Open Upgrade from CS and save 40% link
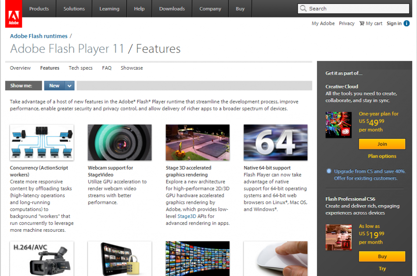Image resolution: width=417 pixels, height=276 pixels. 370,171
